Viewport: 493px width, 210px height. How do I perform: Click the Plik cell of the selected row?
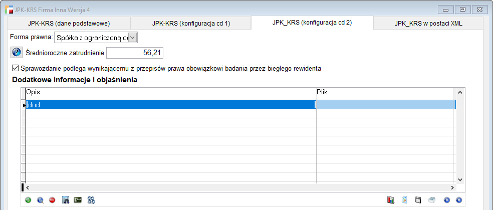coord(385,105)
